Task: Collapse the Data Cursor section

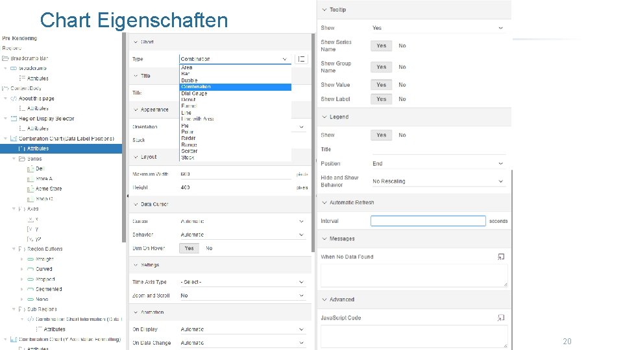Action: [136, 204]
